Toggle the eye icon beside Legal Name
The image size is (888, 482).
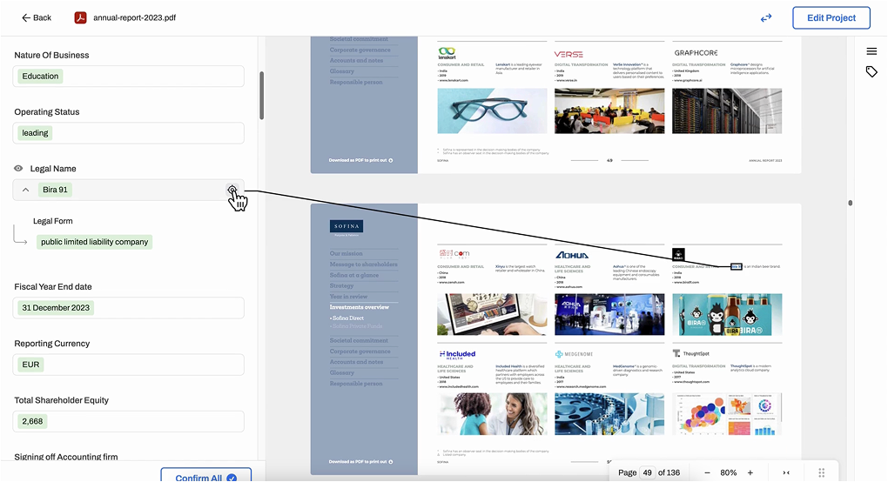pos(18,169)
